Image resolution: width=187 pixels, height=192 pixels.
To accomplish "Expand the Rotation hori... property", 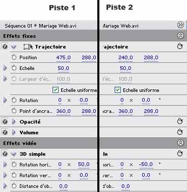I will coord(5,164).
